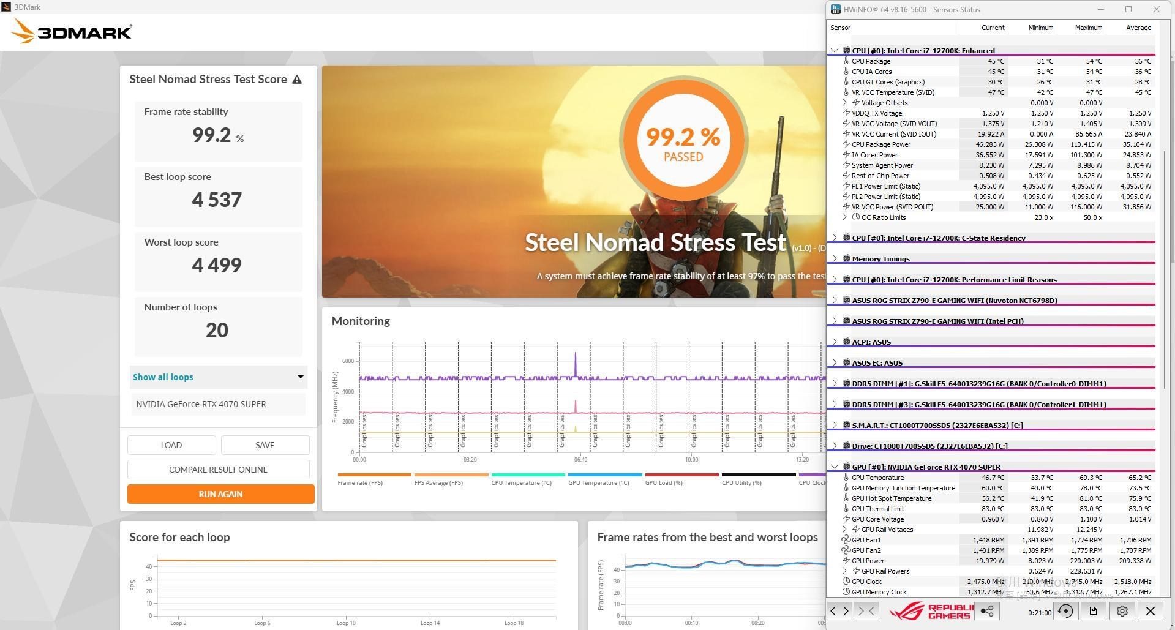Click the HWiNFO vertical scrollbar
1175x630 pixels.
pyautogui.click(x=1165, y=269)
